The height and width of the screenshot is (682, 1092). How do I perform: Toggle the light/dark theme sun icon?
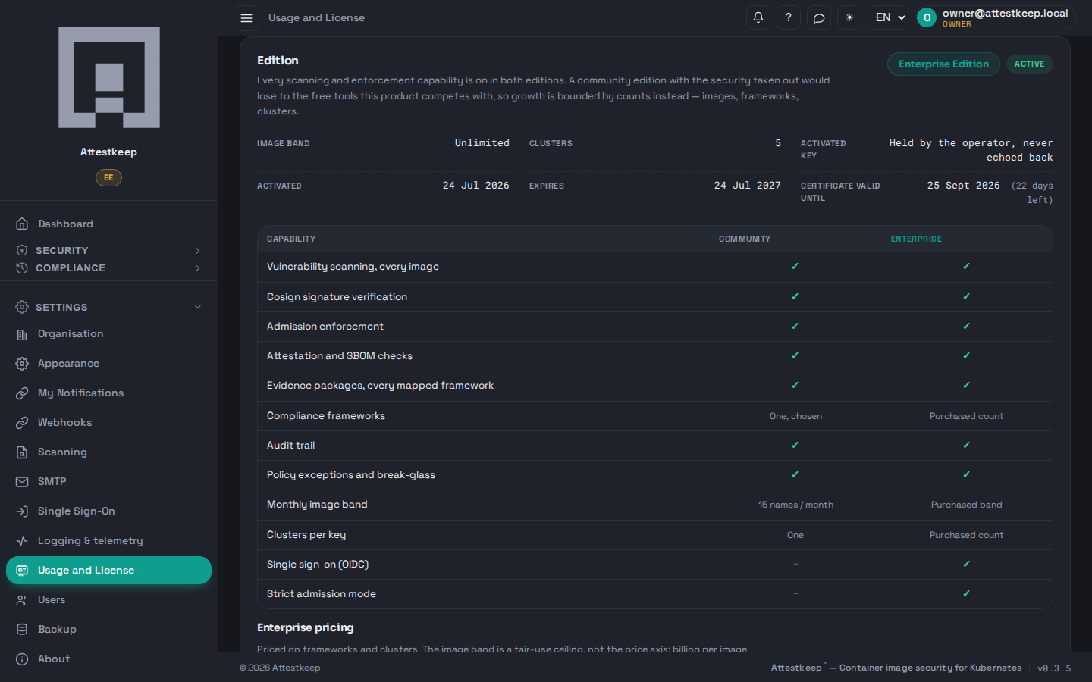(x=849, y=17)
